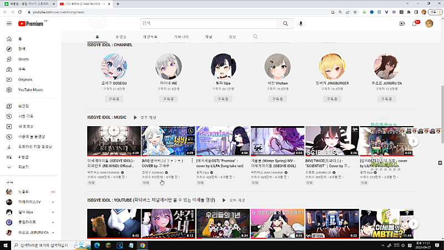444x250 pixels.
Task: Open the YouTube hamburger guide menu
Action: click(9, 23)
